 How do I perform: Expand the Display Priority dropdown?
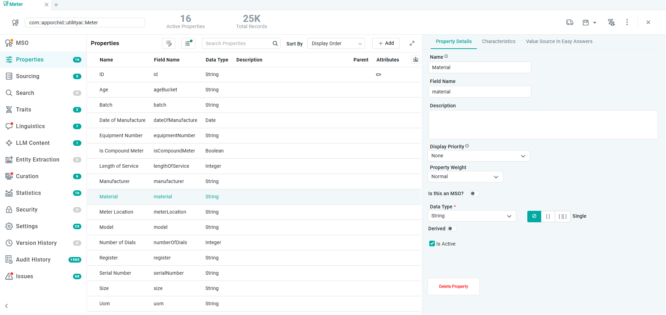[479, 156]
